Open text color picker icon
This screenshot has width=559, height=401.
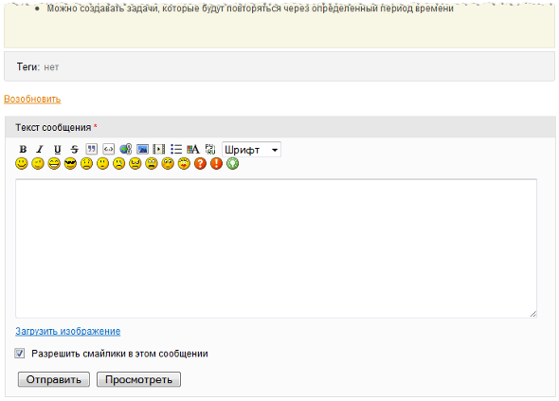(x=193, y=149)
